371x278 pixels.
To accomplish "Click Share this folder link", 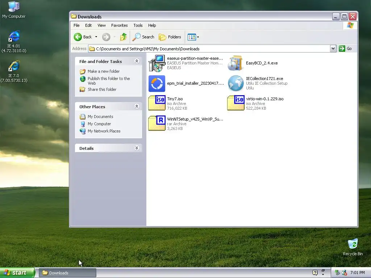I will coord(102,89).
